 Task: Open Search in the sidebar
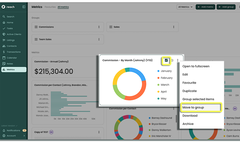[10, 17]
